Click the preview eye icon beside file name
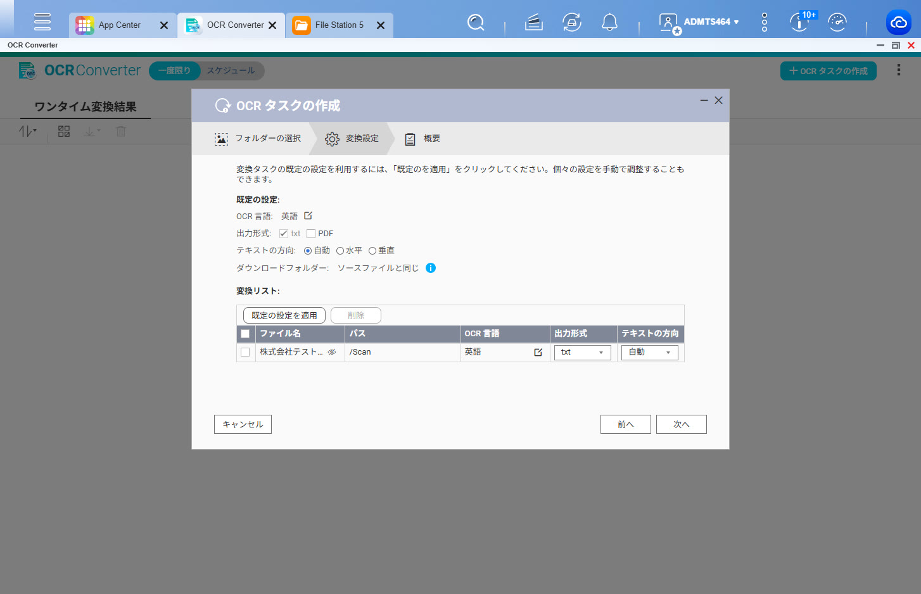Viewport: 921px width, 594px height. [x=332, y=352]
